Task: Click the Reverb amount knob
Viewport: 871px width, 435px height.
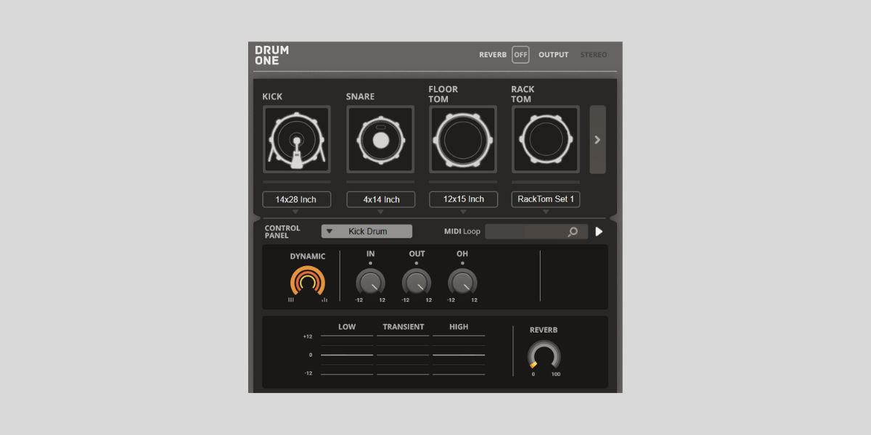Action: (544, 356)
